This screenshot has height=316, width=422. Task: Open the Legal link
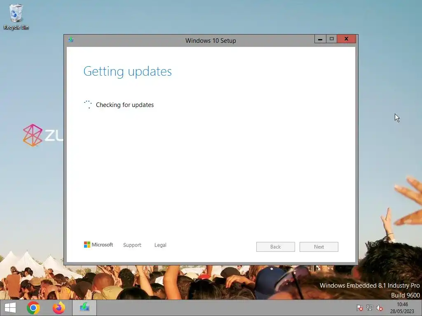point(160,245)
